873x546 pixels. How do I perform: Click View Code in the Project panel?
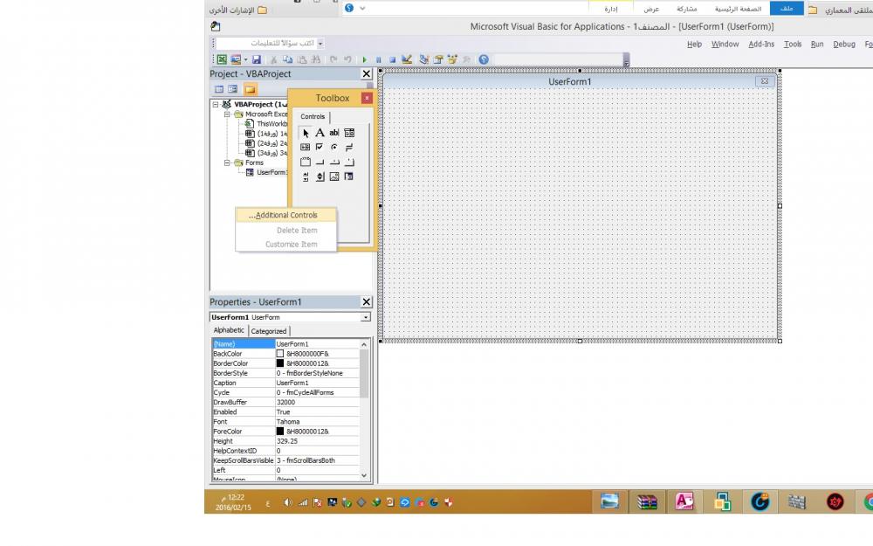click(219, 89)
